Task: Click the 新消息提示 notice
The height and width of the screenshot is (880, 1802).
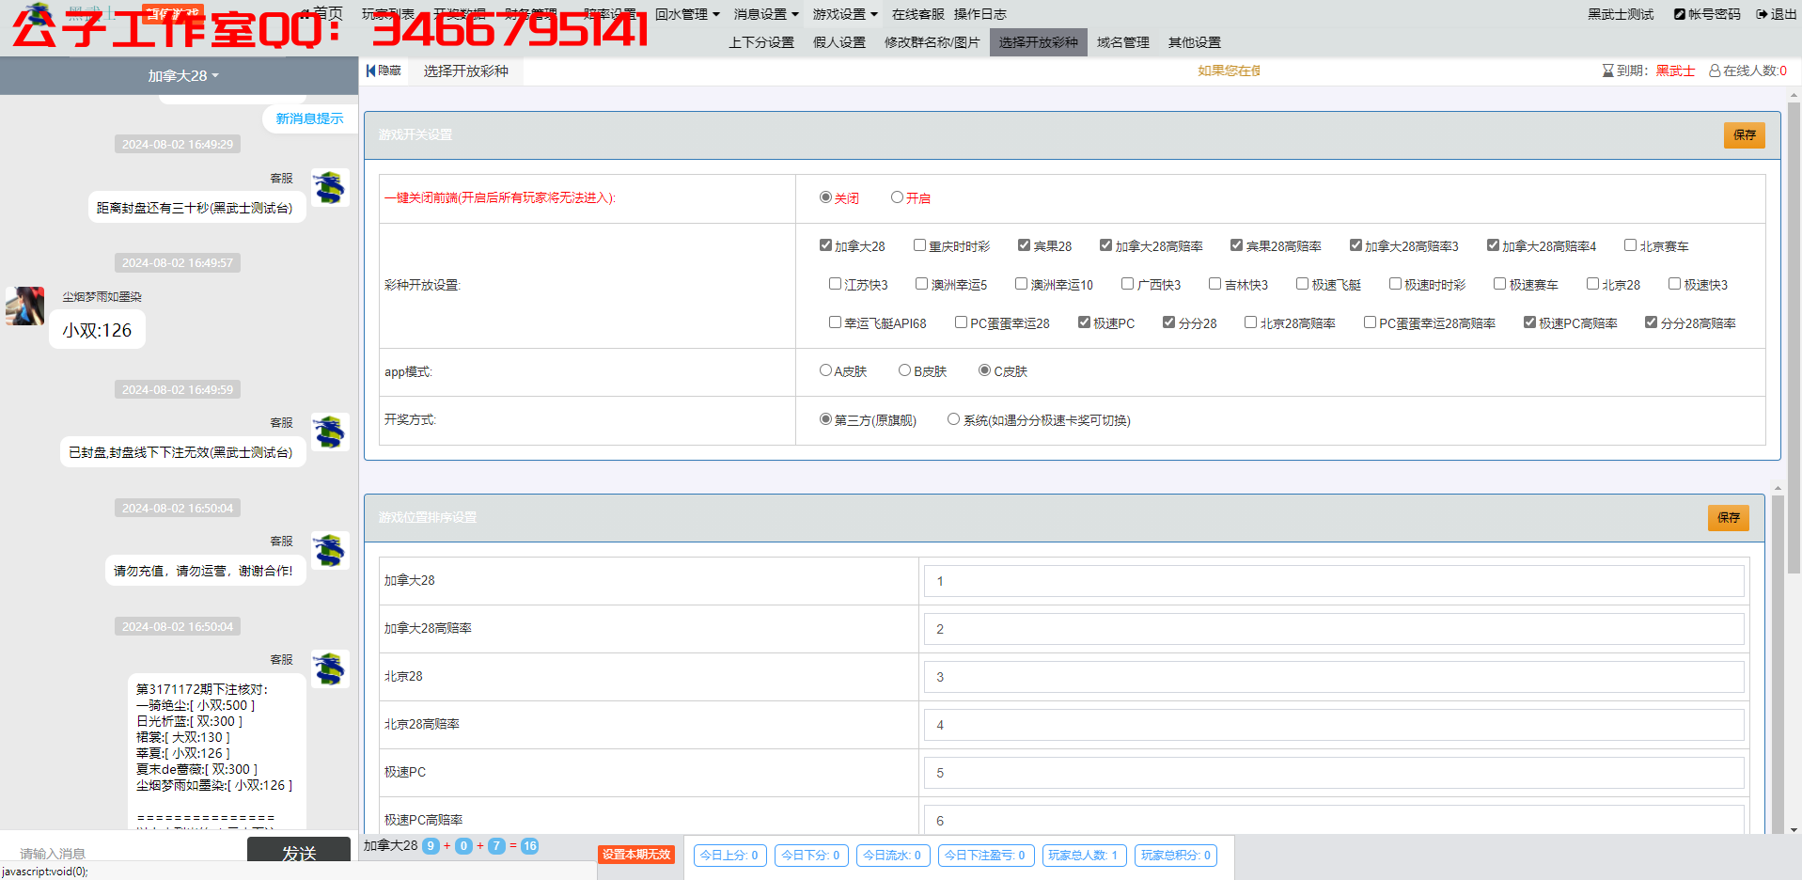Action: [x=309, y=118]
